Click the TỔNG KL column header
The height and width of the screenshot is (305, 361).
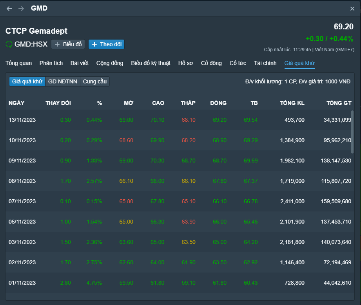[x=292, y=103]
